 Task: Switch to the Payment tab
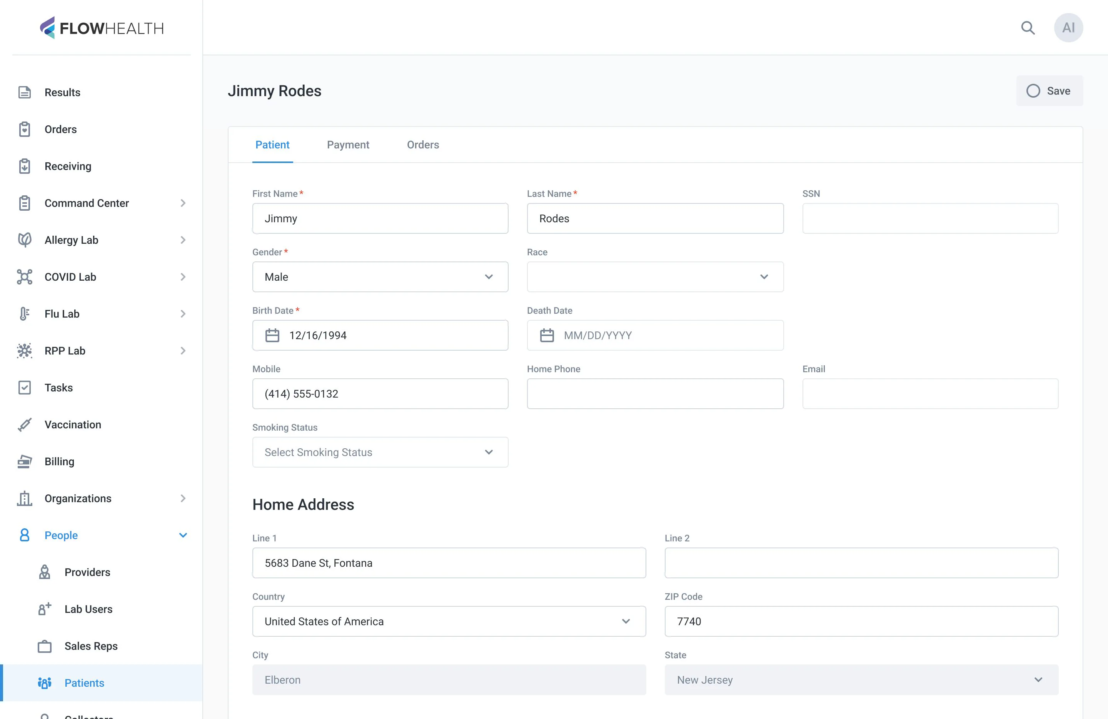pyautogui.click(x=348, y=145)
